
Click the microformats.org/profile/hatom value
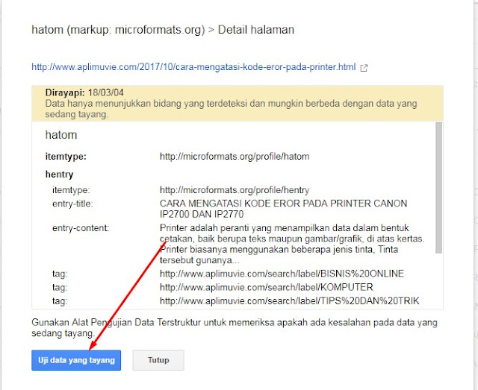coord(235,157)
